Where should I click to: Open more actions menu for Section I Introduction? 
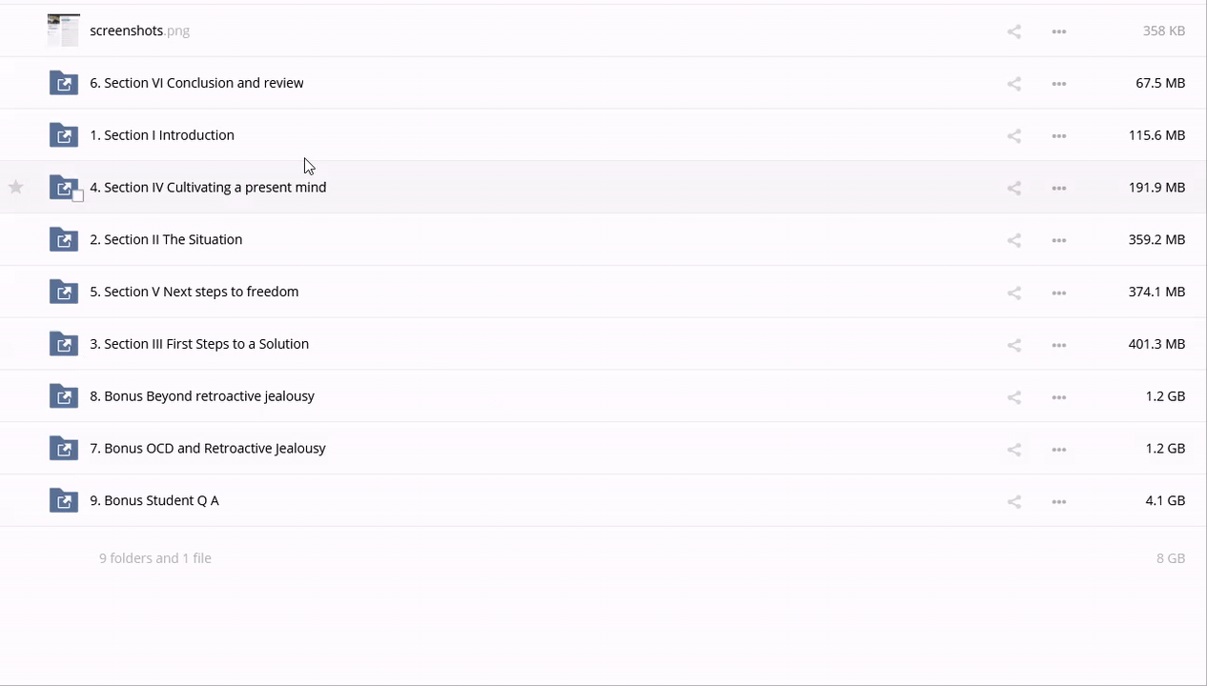(1058, 136)
